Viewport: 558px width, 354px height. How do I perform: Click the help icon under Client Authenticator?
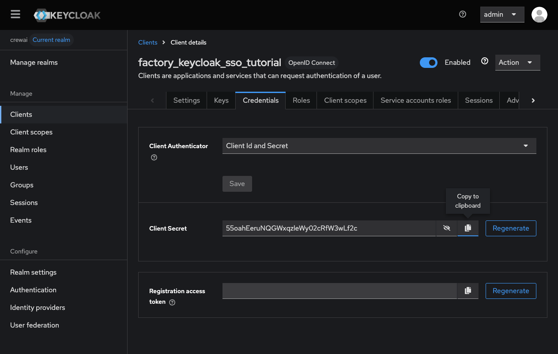point(154,157)
